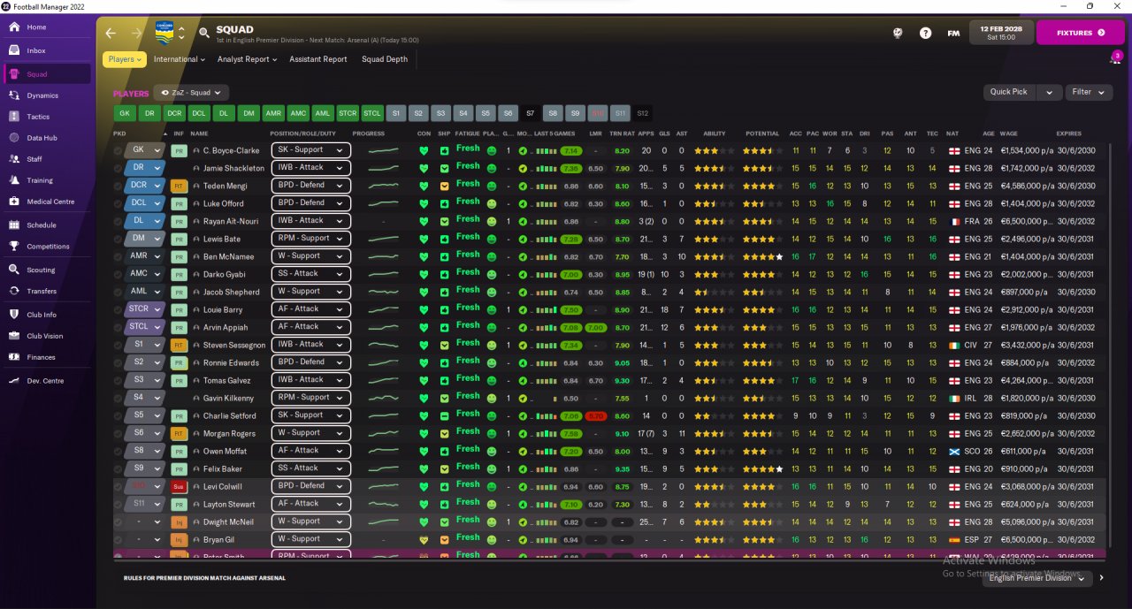Click the FIXTURES continue button

point(1081,33)
